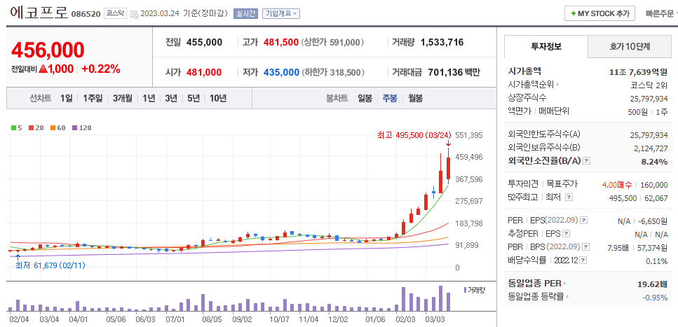Click the 고가 value 481,500
Viewport: 678px width, 327px height.
[283, 42]
